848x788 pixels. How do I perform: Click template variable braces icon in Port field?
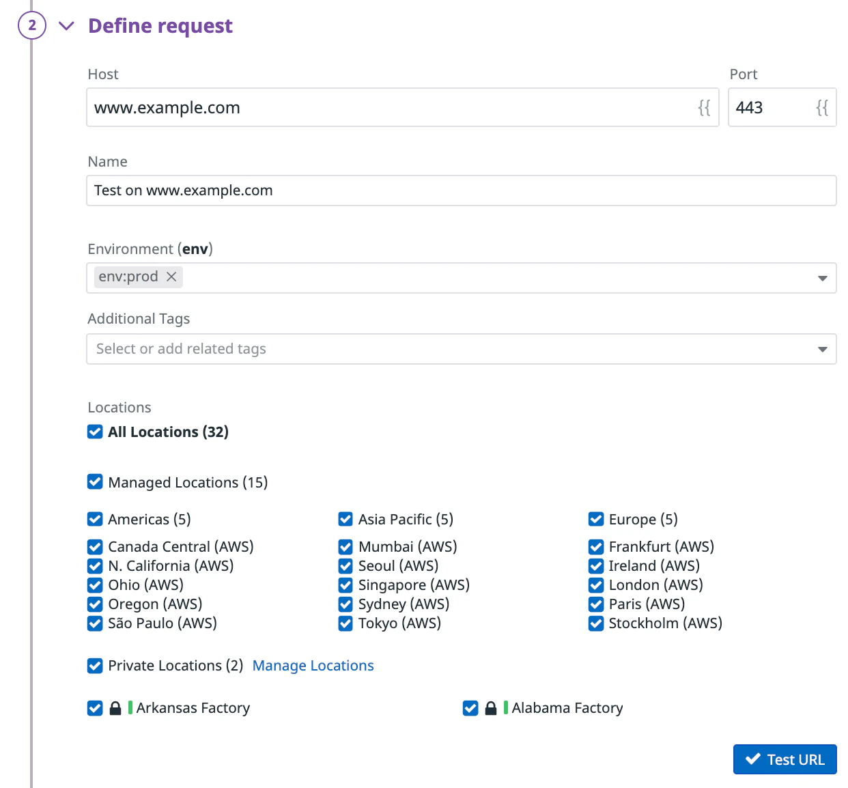tap(822, 108)
